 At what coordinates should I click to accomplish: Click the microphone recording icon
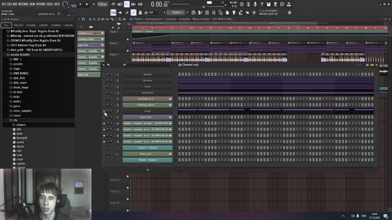tap(255, 4)
